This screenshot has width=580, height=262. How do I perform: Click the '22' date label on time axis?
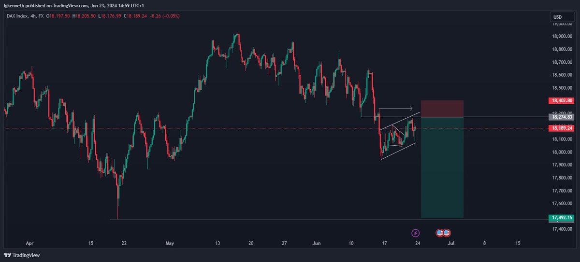[125, 244]
